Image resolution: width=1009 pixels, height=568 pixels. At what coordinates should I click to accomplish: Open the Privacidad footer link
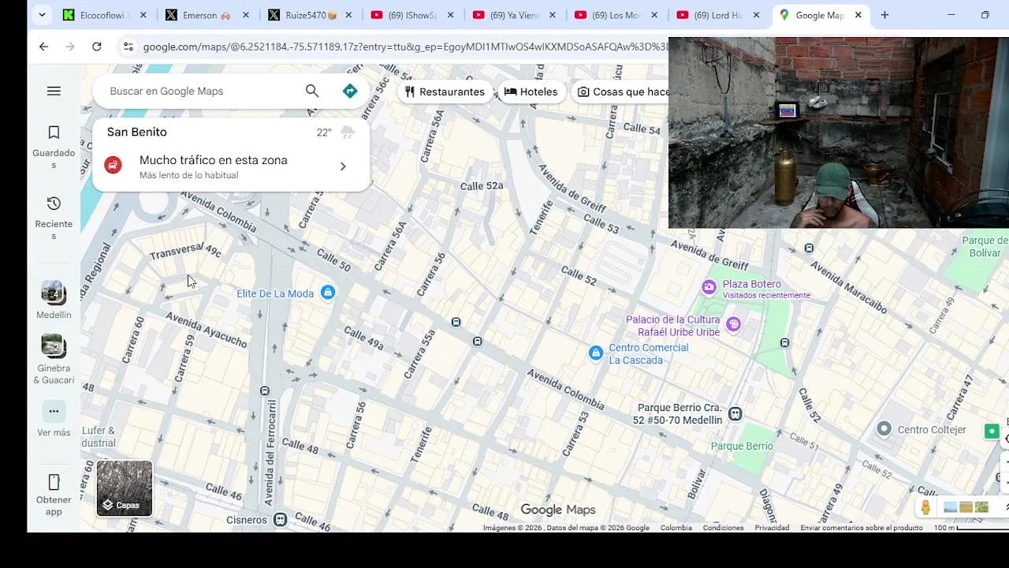point(772,528)
